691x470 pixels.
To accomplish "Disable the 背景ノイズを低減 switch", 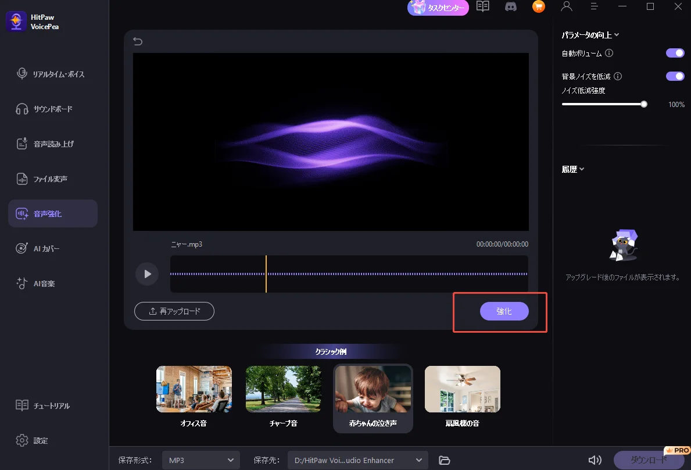I will (675, 76).
